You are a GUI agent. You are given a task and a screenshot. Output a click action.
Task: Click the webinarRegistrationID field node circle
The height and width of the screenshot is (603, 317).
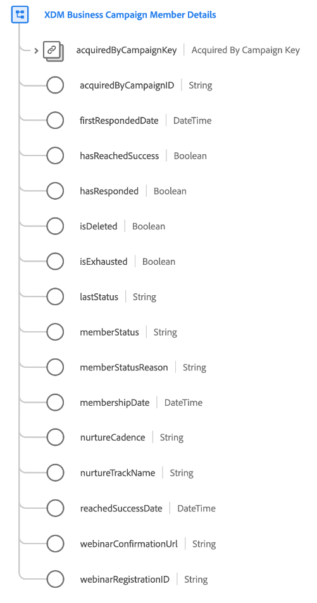point(55,579)
